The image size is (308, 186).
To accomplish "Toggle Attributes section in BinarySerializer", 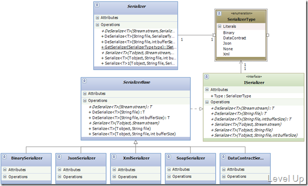I will point(5,169).
